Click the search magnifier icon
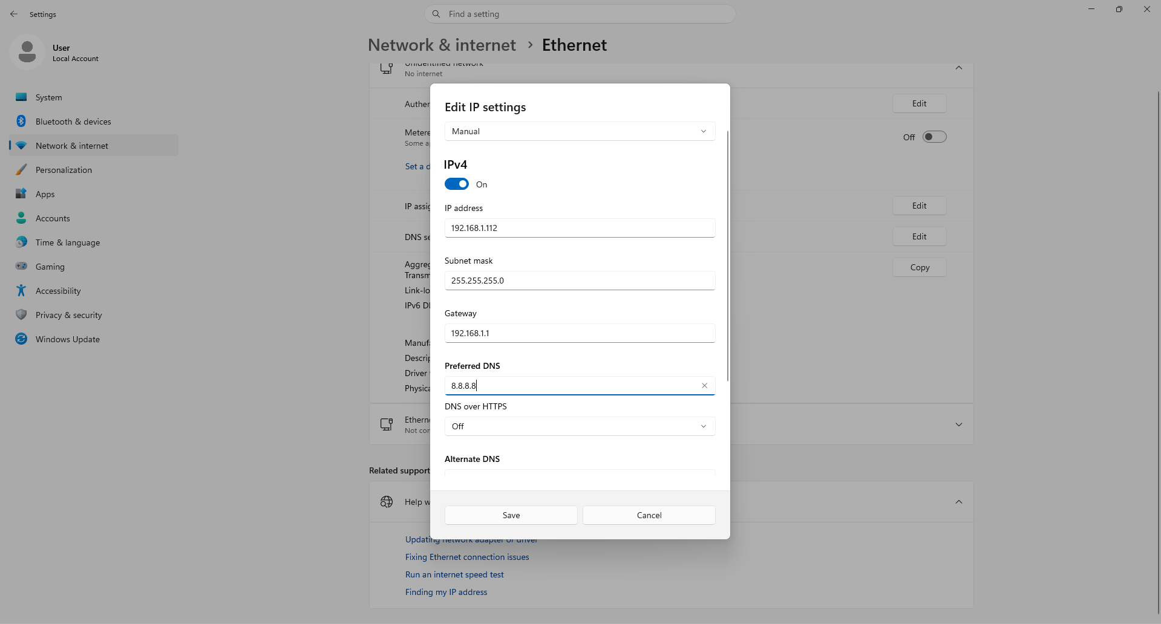1161x624 pixels. tap(436, 14)
